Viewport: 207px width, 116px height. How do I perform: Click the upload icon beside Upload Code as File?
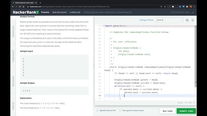[97, 110]
